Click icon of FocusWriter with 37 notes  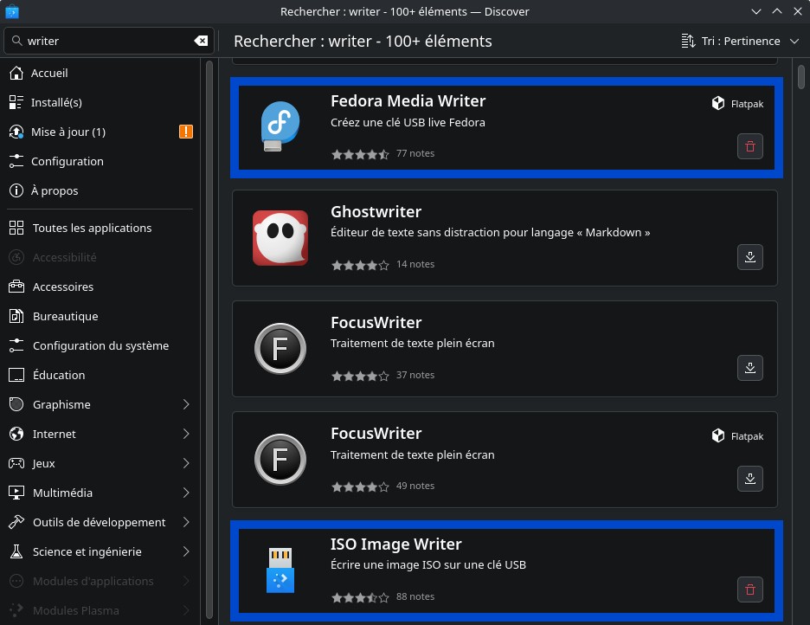(280, 349)
